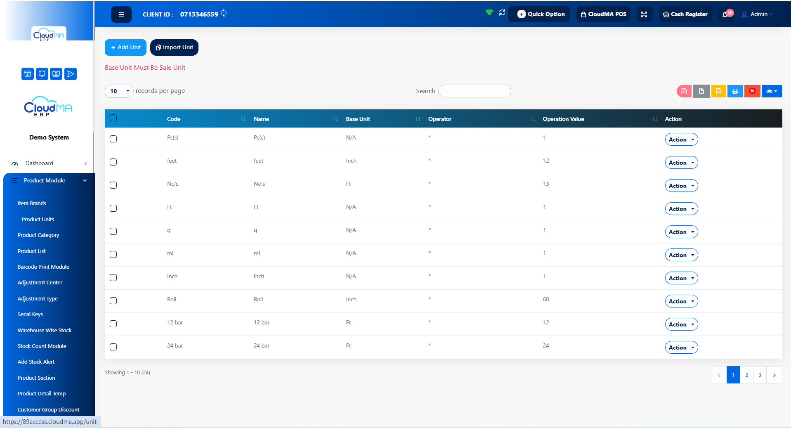This screenshot has height=428, width=791.
Task: Open the cash money sidebar shortcut
Action: (x=56, y=74)
